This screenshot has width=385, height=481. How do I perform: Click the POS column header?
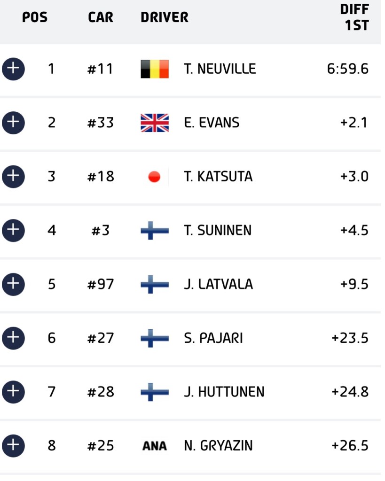[x=35, y=17]
